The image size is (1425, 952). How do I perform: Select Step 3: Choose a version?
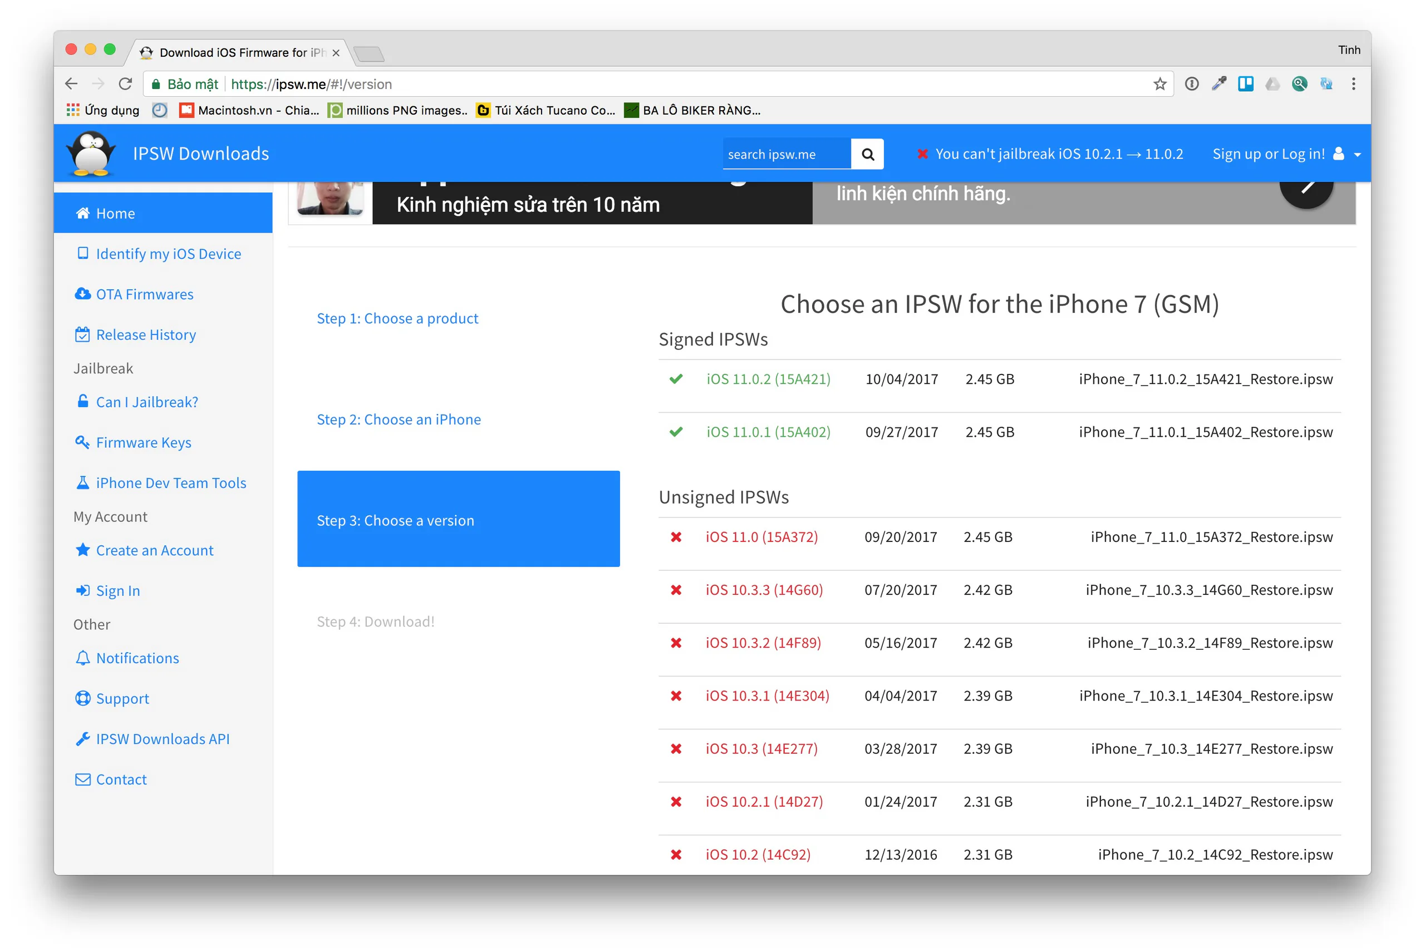point(459,519)
